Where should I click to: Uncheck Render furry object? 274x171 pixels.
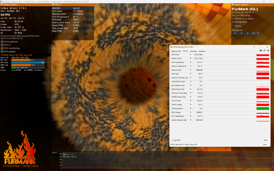coord(233,19)
